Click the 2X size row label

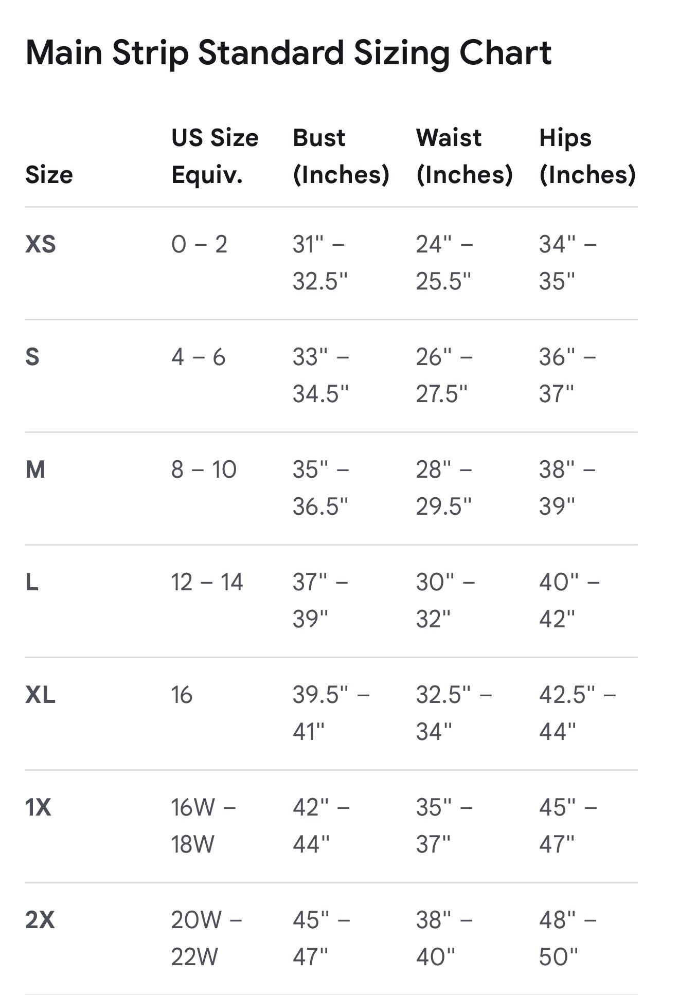40,920
